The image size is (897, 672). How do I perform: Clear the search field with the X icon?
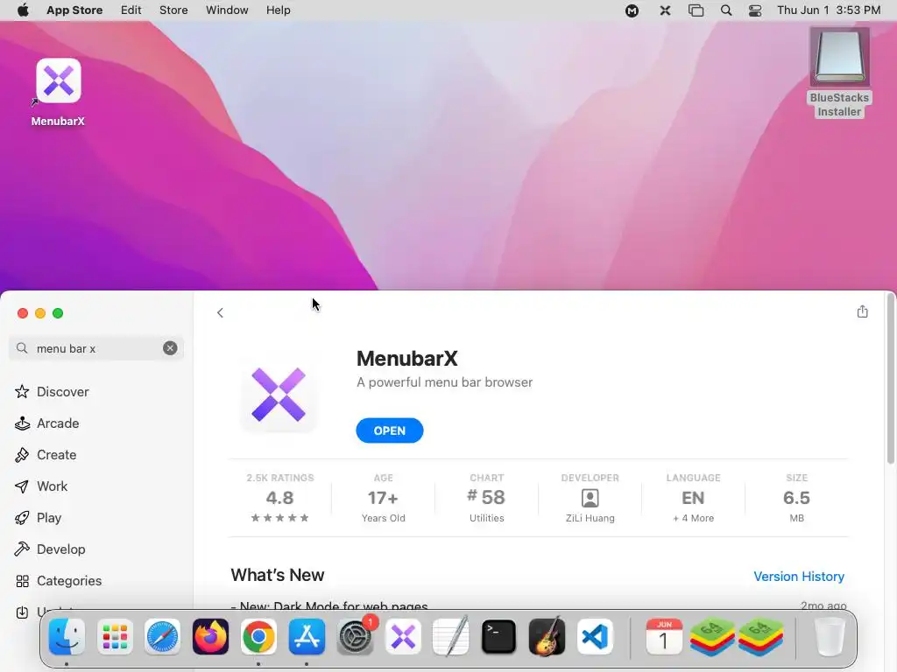point(170,348)
